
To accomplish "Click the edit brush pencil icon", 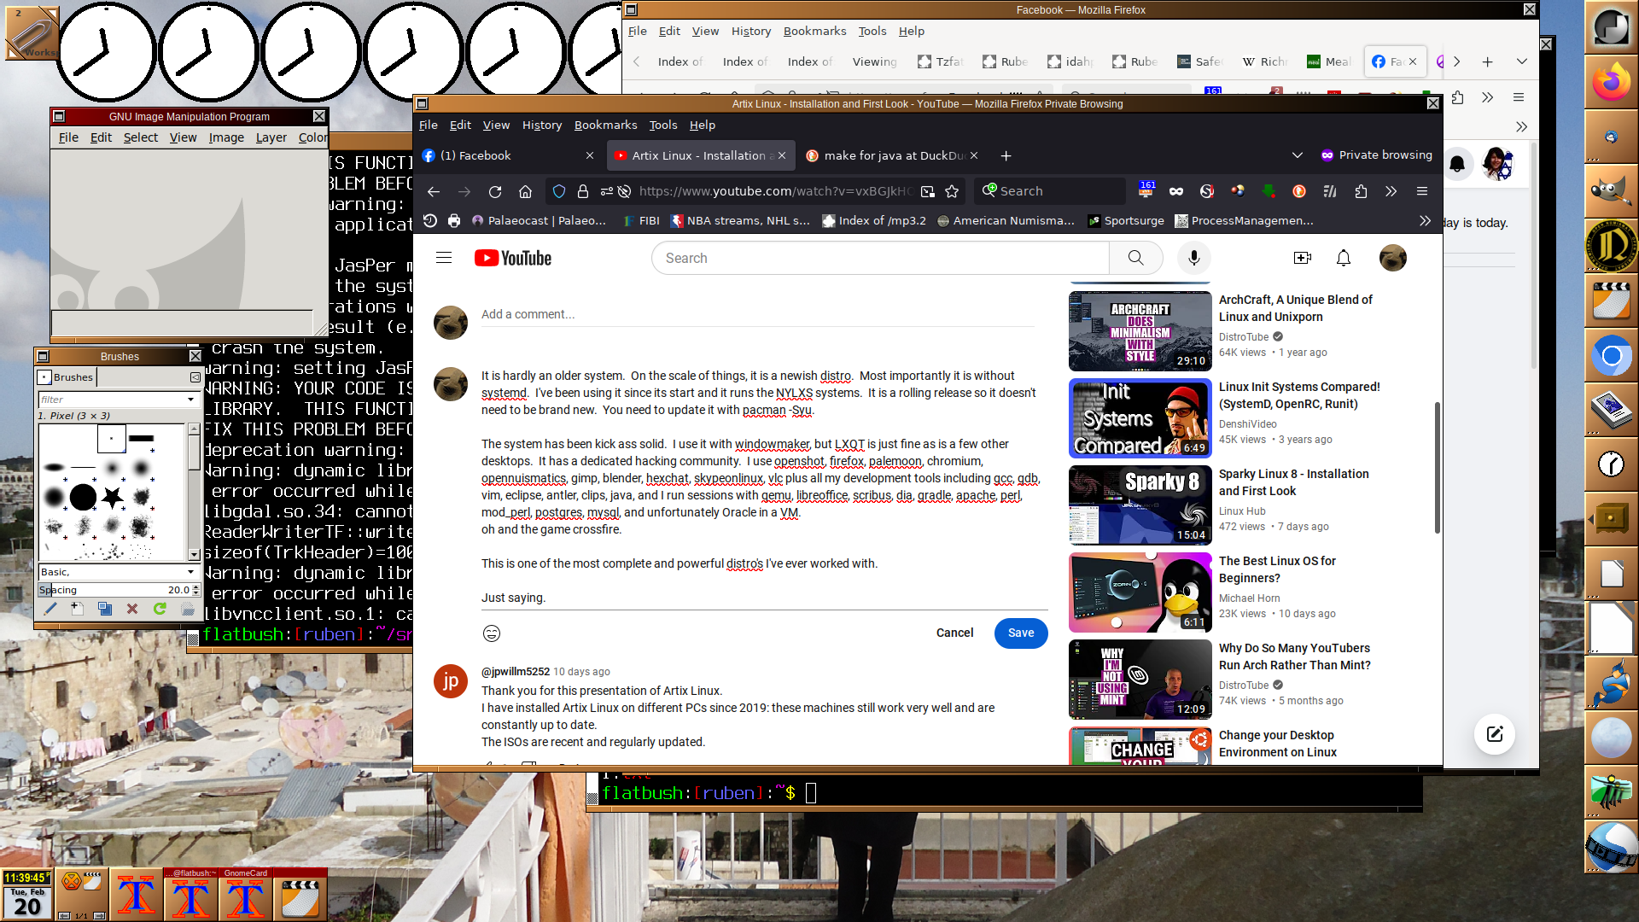I will (x=50, y=609).
